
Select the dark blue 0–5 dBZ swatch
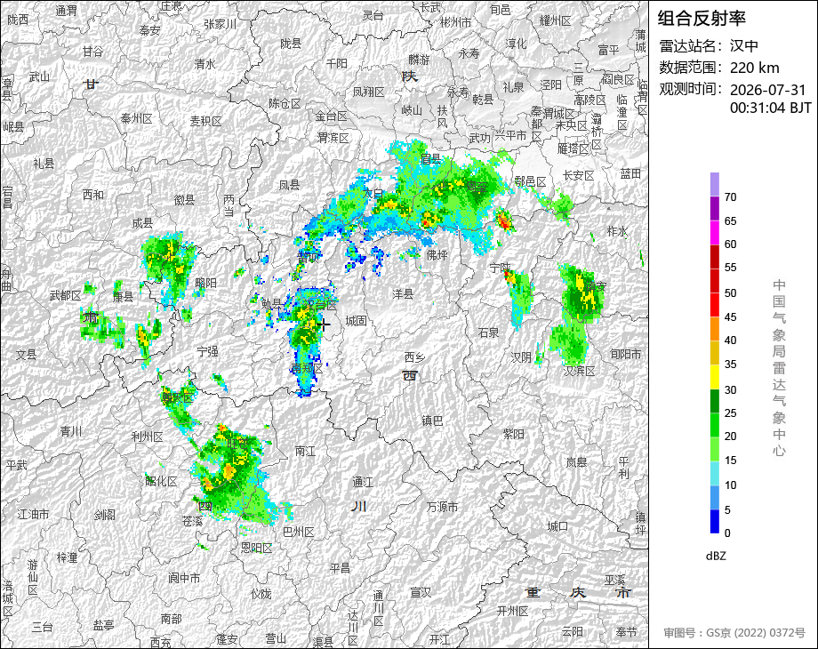(715, 521)
